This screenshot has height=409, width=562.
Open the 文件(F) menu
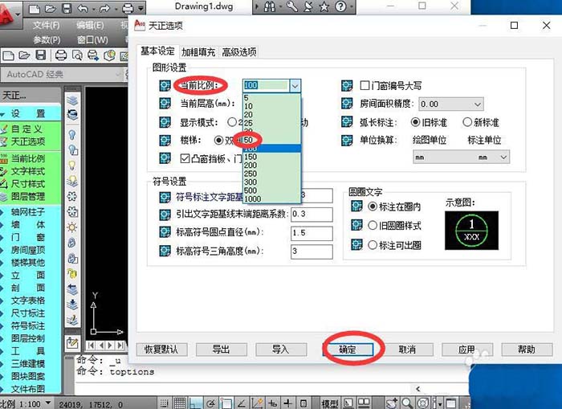tap(47, 25)
